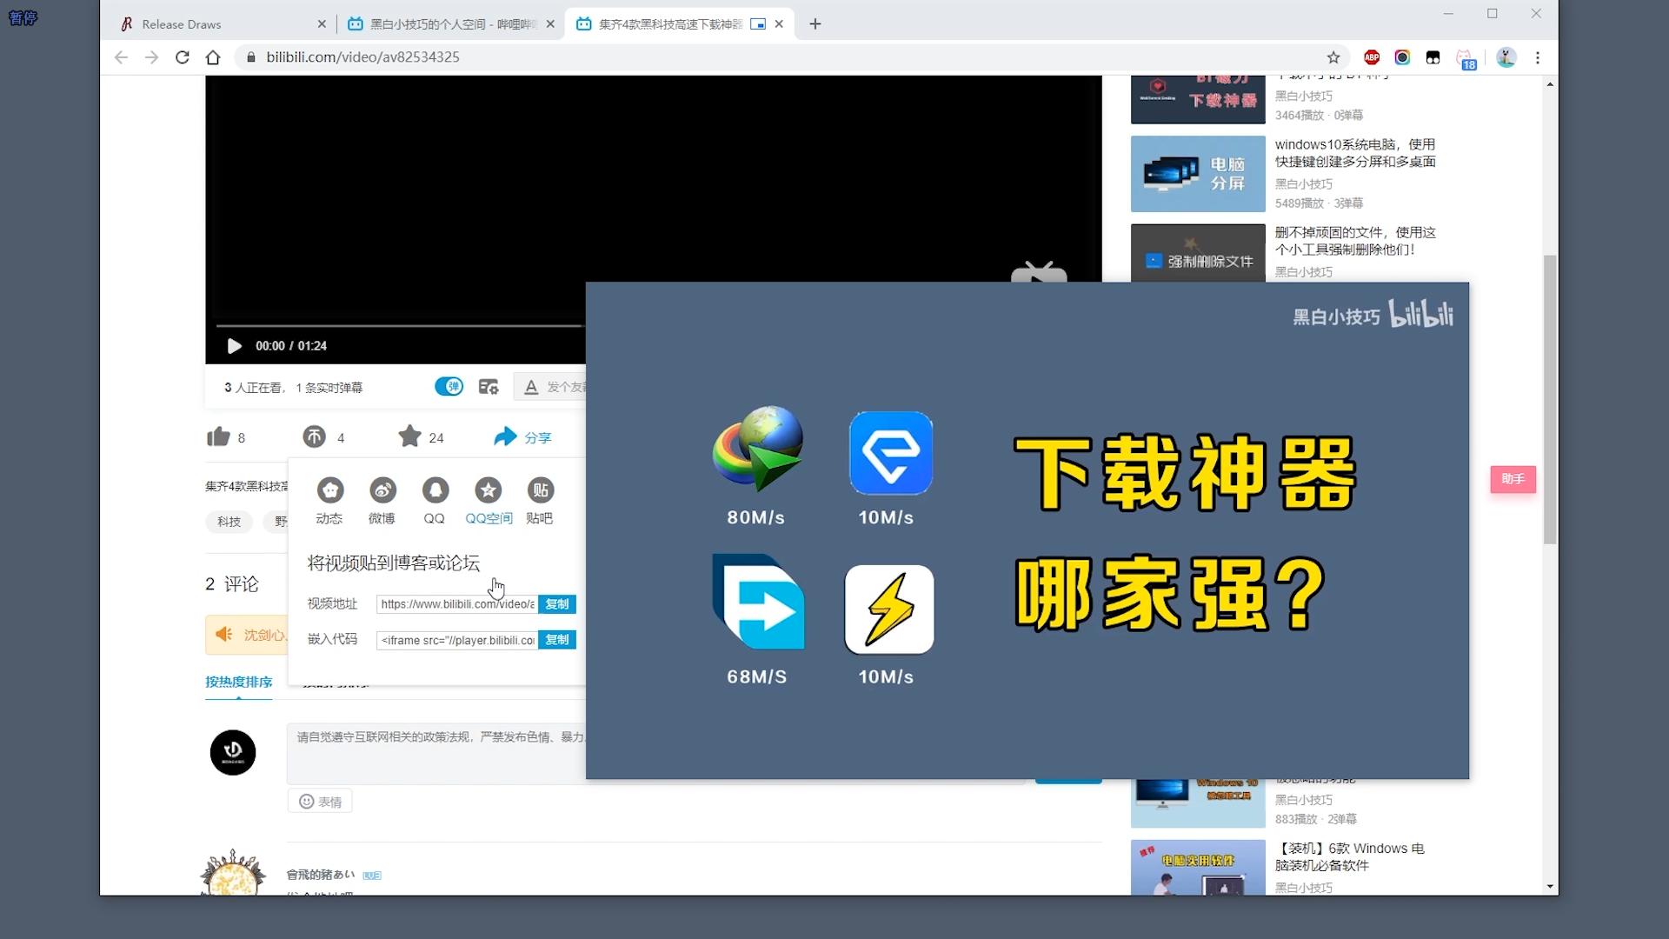Image resolution: width=1669 pixels, height=939 pixels.
Task: Open the 黑白小技巧 uploader link
Action: (x=1303, y=97)
